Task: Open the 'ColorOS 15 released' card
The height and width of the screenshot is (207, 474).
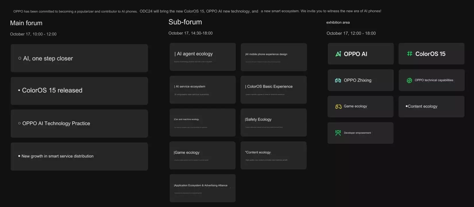Action: [x=79, y=91]
